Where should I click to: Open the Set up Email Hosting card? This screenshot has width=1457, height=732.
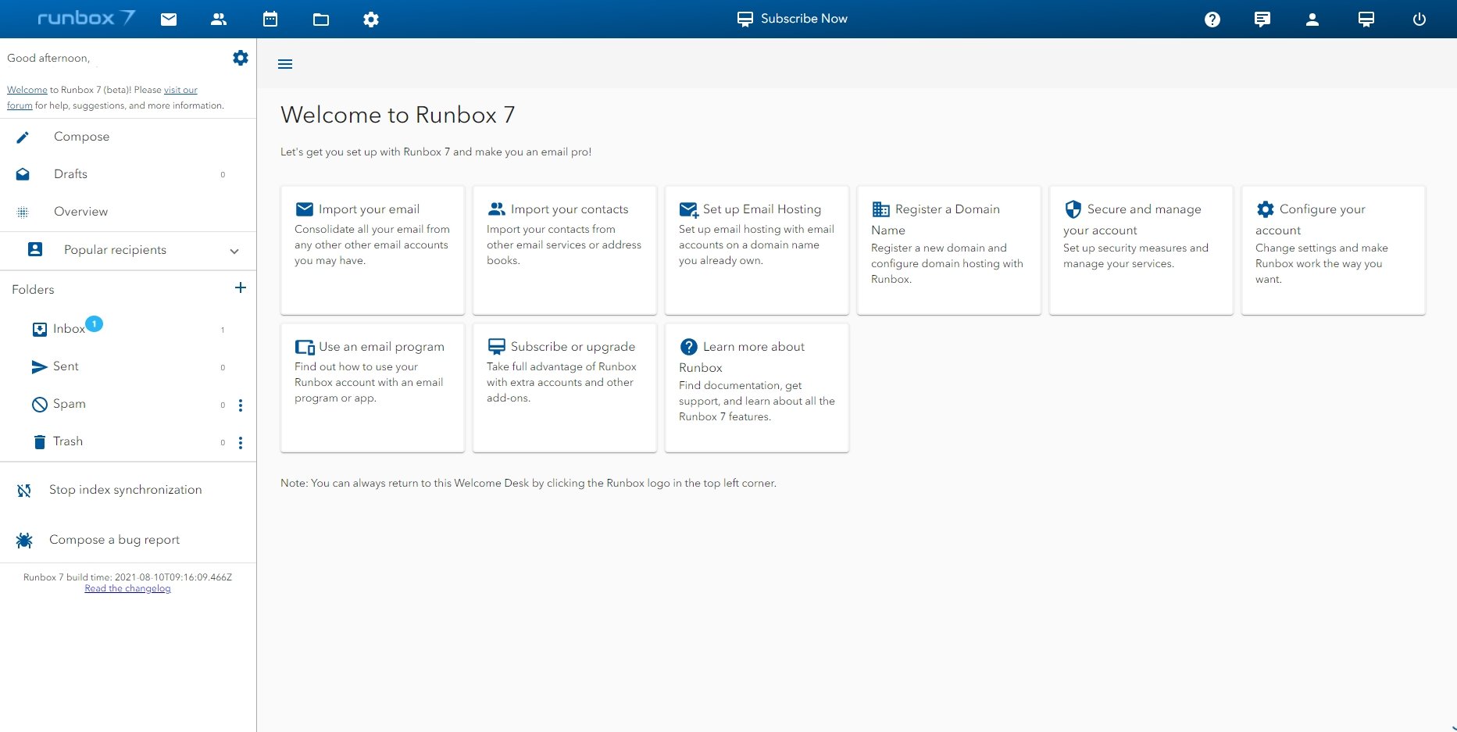757,250
